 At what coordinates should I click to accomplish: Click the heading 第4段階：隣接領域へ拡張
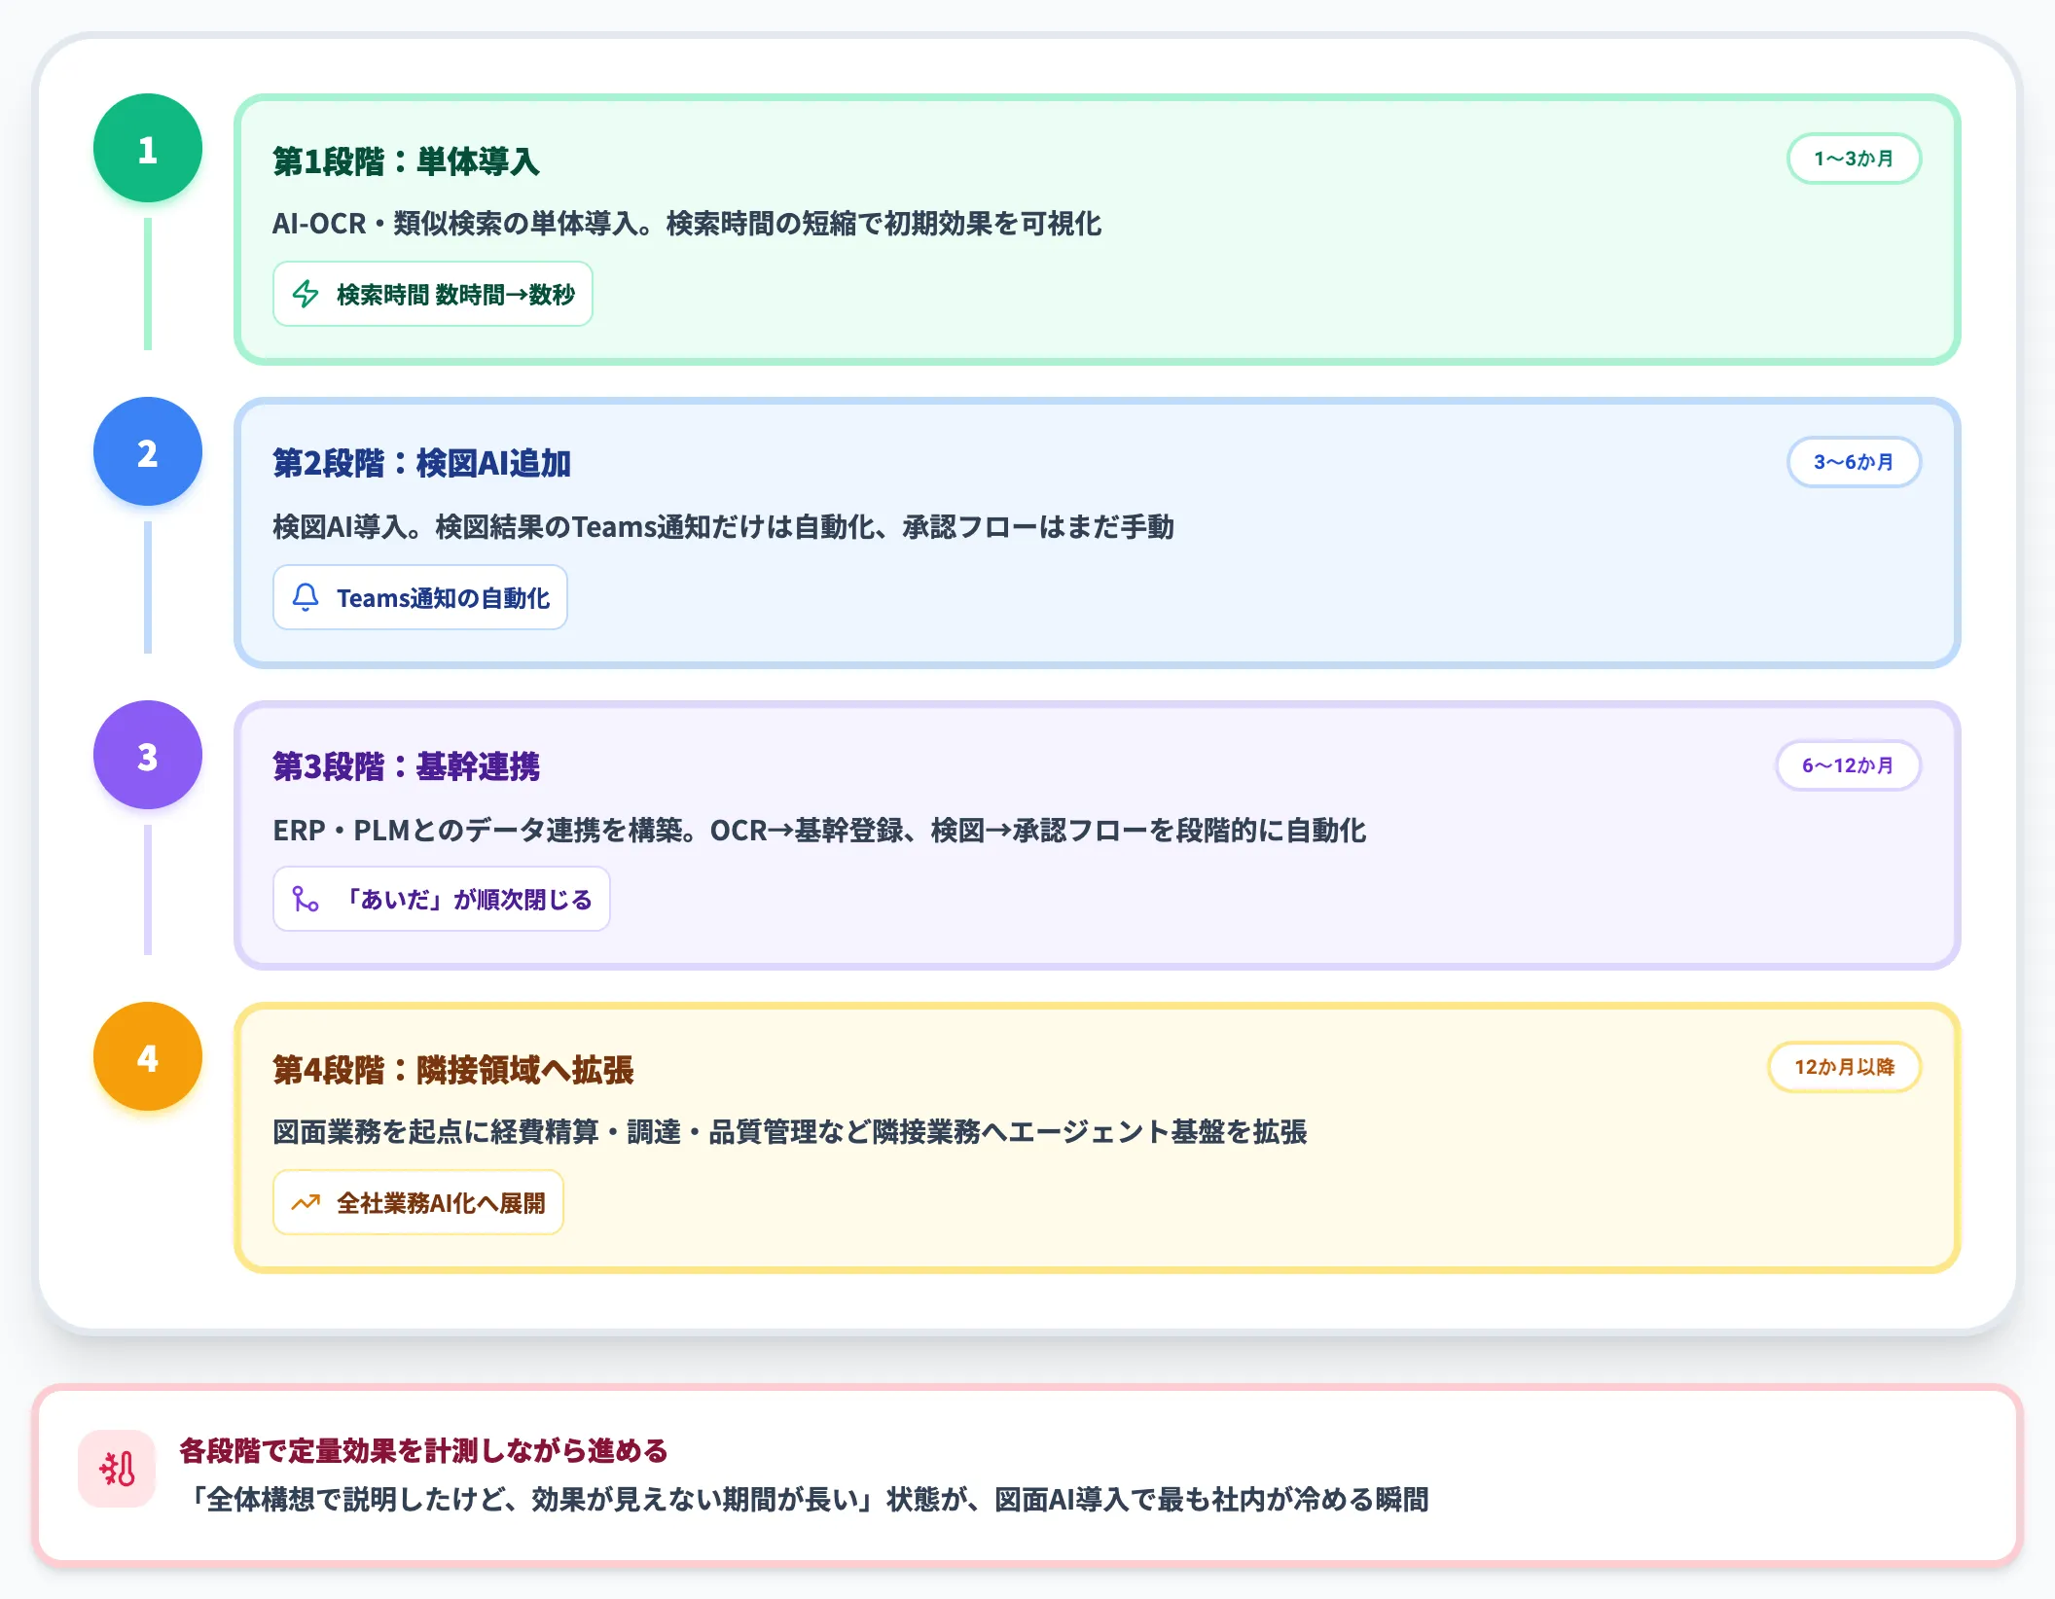pyautogui.click(x=452, y=1069)
